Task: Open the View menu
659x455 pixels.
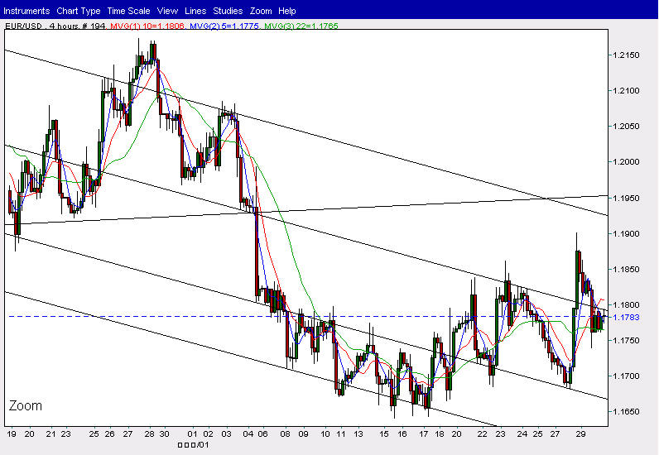Action: 168,11
